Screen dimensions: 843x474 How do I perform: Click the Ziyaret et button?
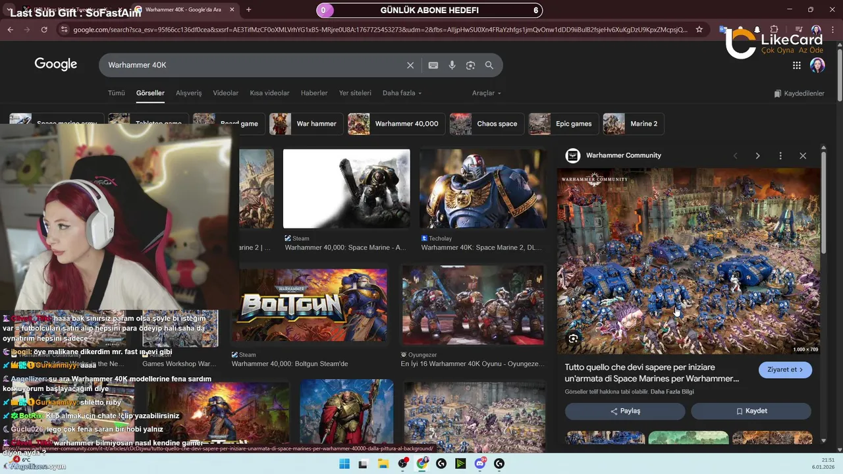(785, 369)
